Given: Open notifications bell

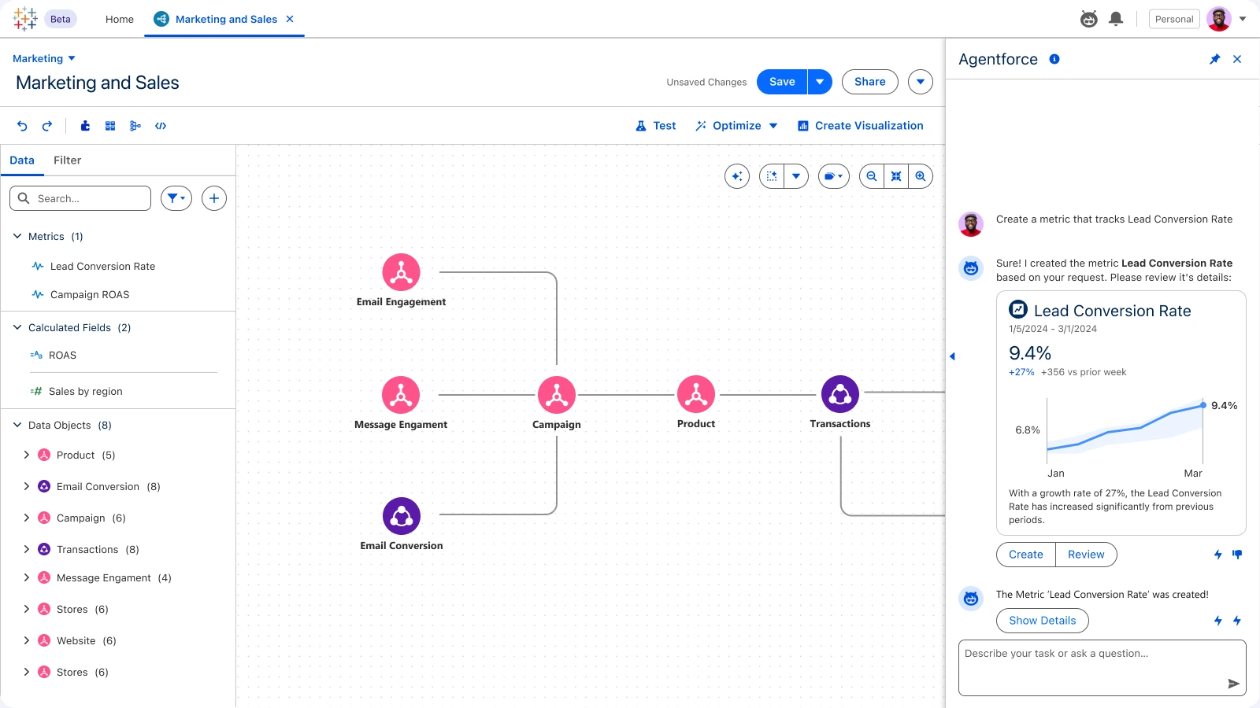Looking at the screenshot, I should click(x=1116, y=19).
